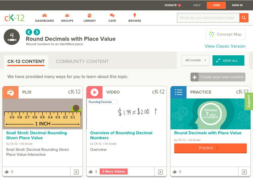This screenshot has width=253, height=178.
Task: Open Overview of Rounding Decimal Numbers link
Action: [121, 135]
